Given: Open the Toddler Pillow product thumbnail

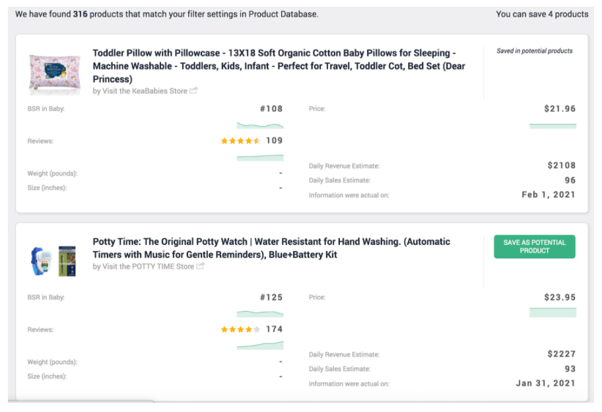Looking at the screenshot, I should click(x=55, y=73).
